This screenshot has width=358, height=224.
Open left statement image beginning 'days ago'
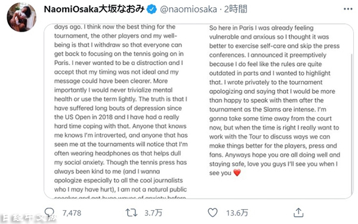coord(121,111)
